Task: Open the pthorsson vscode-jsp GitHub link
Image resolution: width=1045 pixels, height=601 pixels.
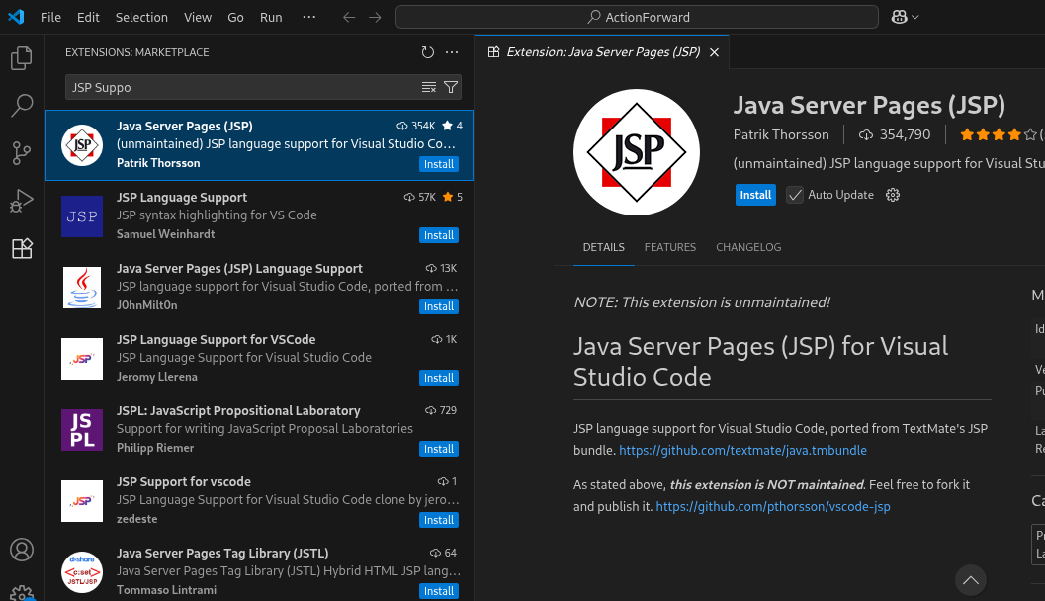Action: point(773,507)
